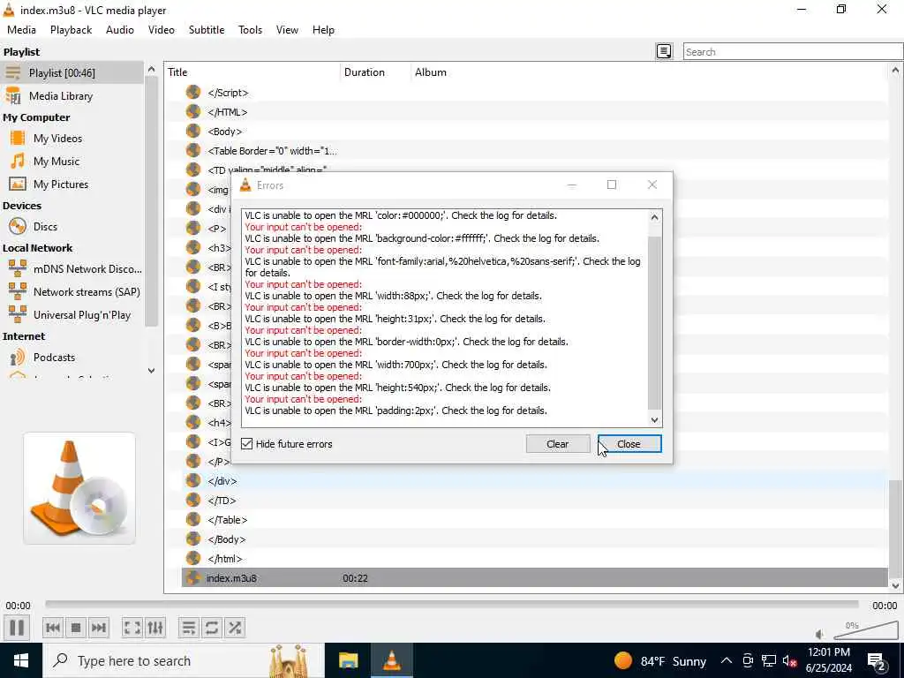
Task: Click the playlist Search field
Action: 793,51
